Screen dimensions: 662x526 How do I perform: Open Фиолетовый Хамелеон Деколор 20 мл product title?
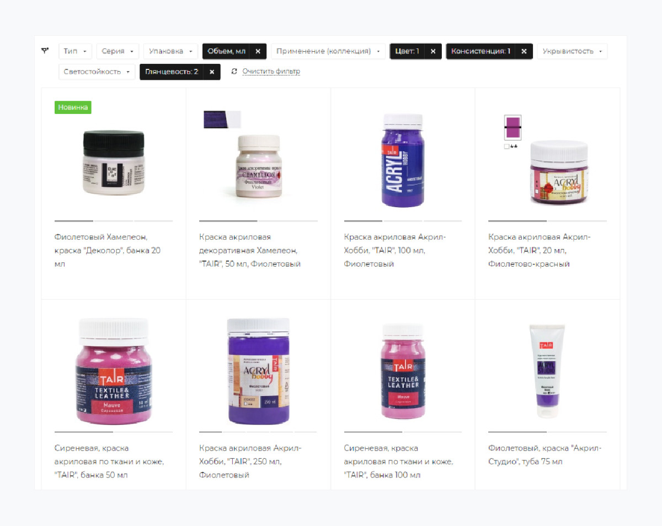pyautogui.click(x=108, y=251)
